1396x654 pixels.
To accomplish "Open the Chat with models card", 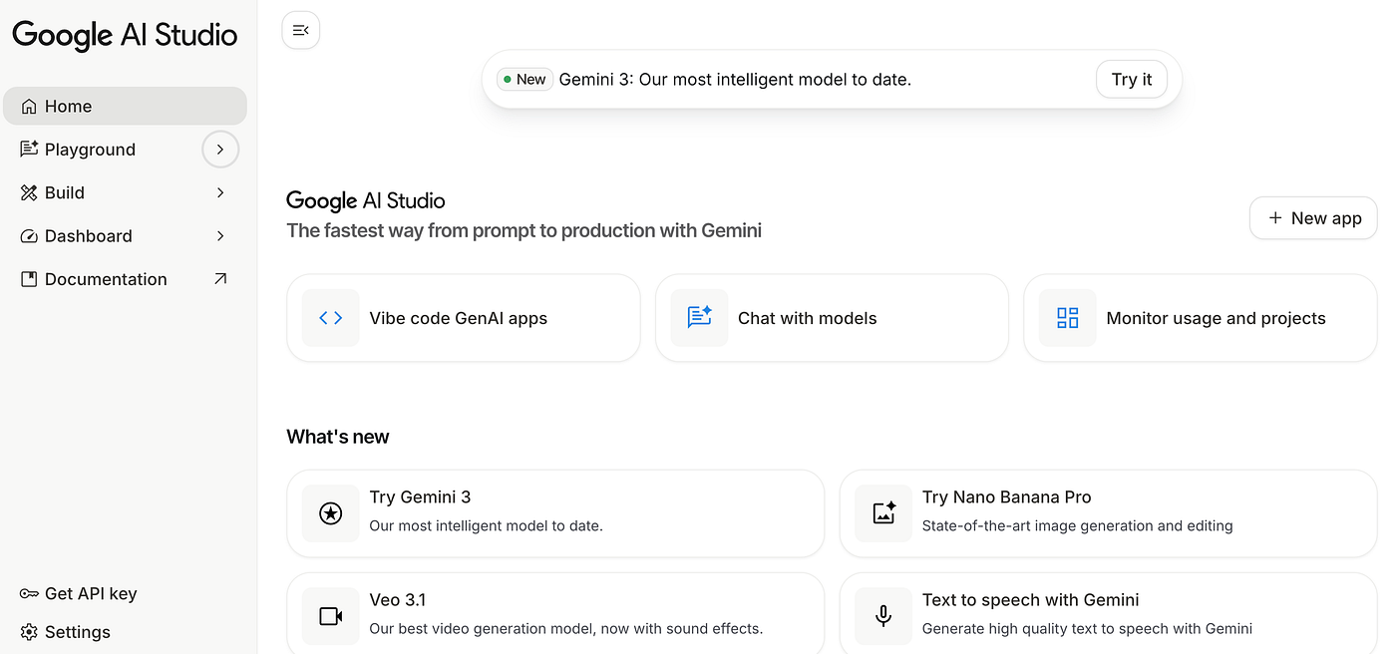I will pos(832,318).
